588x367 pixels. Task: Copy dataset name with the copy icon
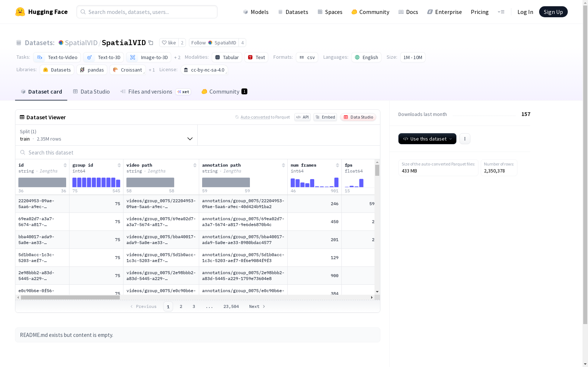click(151, 43)
